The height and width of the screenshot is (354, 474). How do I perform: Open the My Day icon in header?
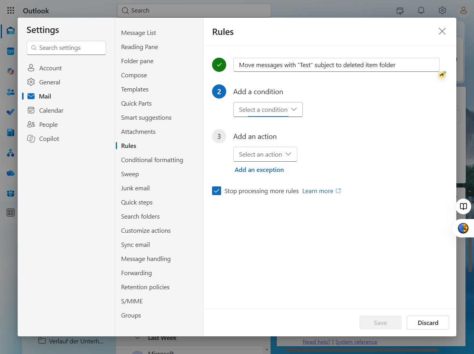coord(400,11)
